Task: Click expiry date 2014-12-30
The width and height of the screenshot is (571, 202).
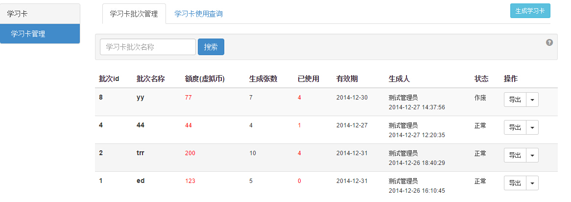Action: pyautogui.click(x=352, y=98)
